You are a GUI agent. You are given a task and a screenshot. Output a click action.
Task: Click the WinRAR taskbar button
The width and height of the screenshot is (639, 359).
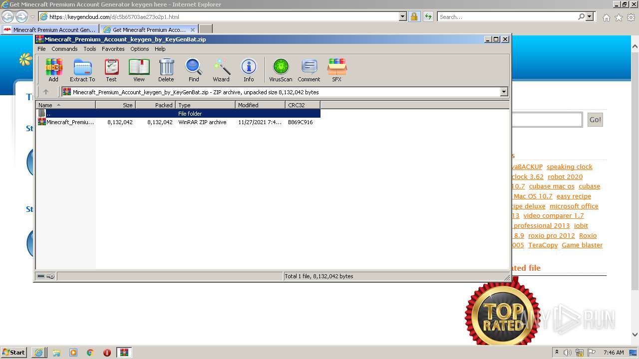[x=124, y=353]
